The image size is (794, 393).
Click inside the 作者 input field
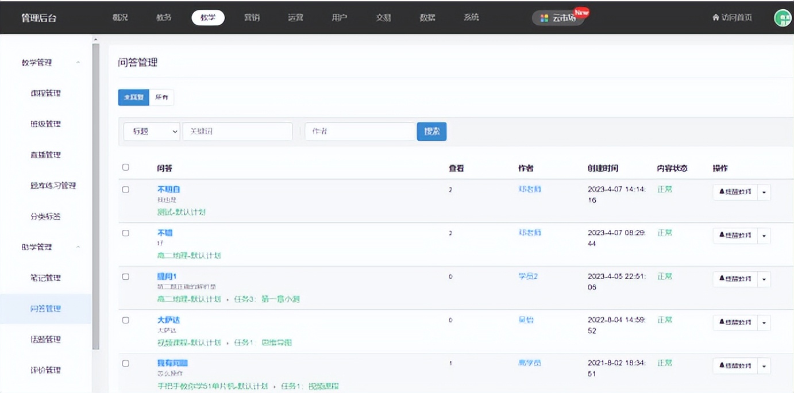(x=360, y=131)
